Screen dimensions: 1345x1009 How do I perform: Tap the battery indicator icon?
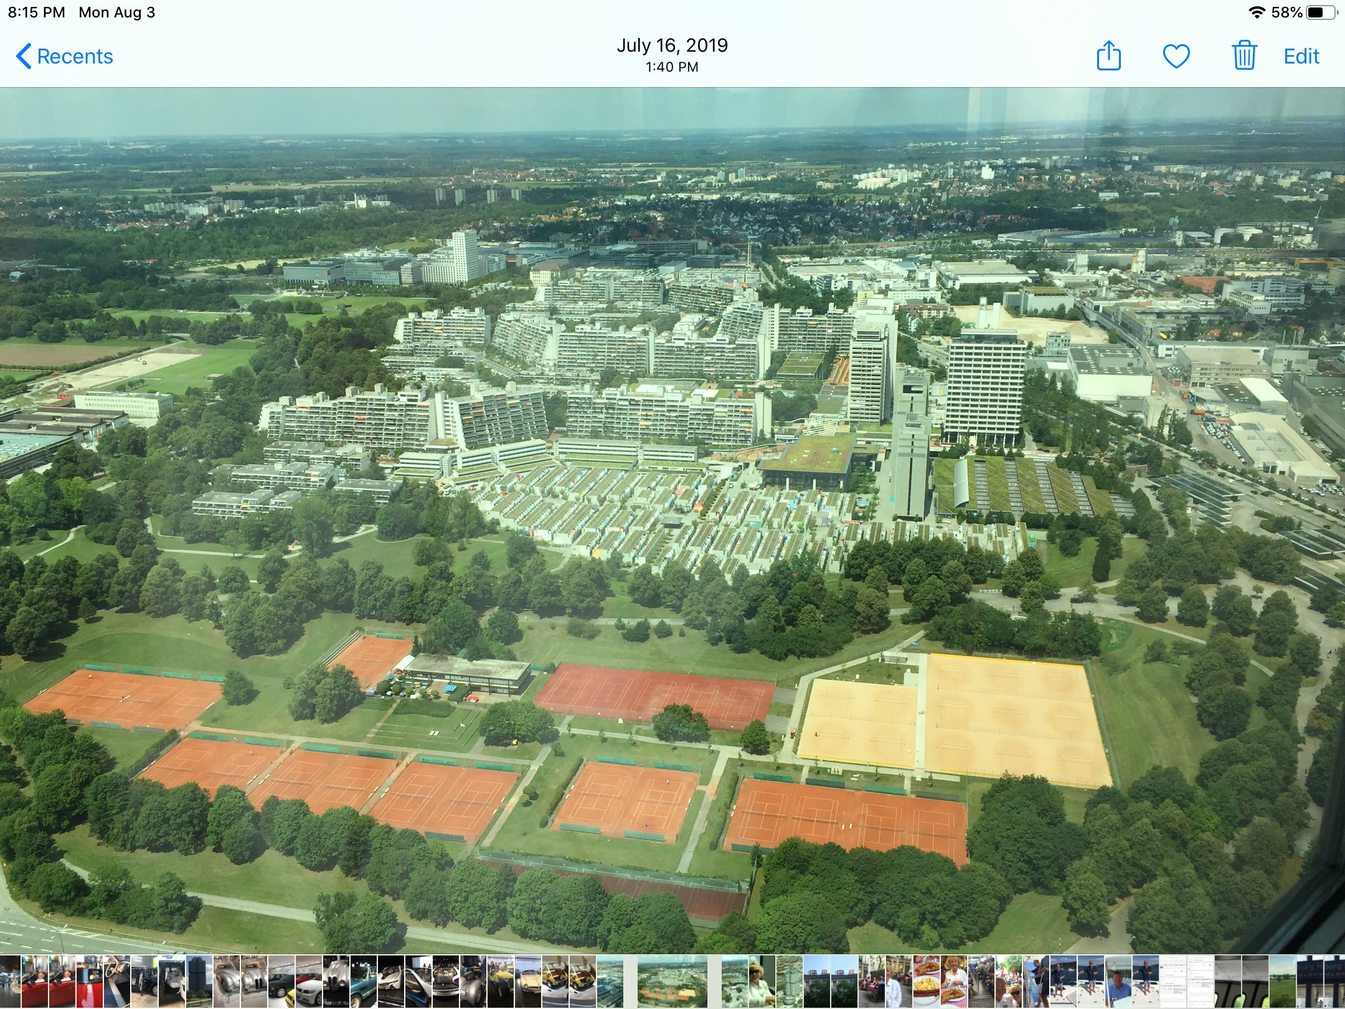pyautogui.click(x=1321, y=12)
